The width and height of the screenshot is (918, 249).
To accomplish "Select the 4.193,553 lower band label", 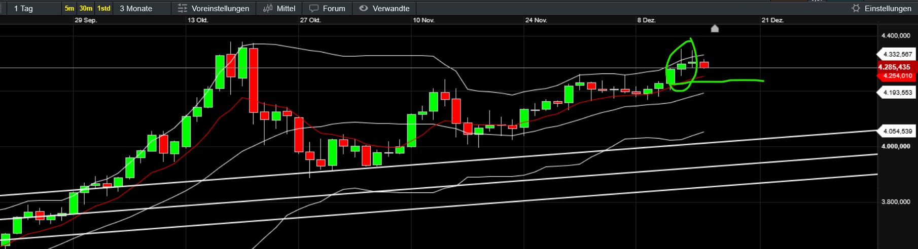I will pyautogui.click(x=896, y=93).
